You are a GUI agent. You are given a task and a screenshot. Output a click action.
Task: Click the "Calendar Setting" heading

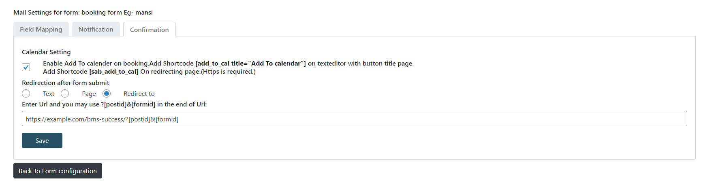tap(46, 52)
